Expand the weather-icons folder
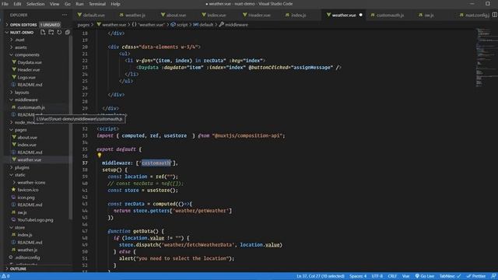 point(31,183)
